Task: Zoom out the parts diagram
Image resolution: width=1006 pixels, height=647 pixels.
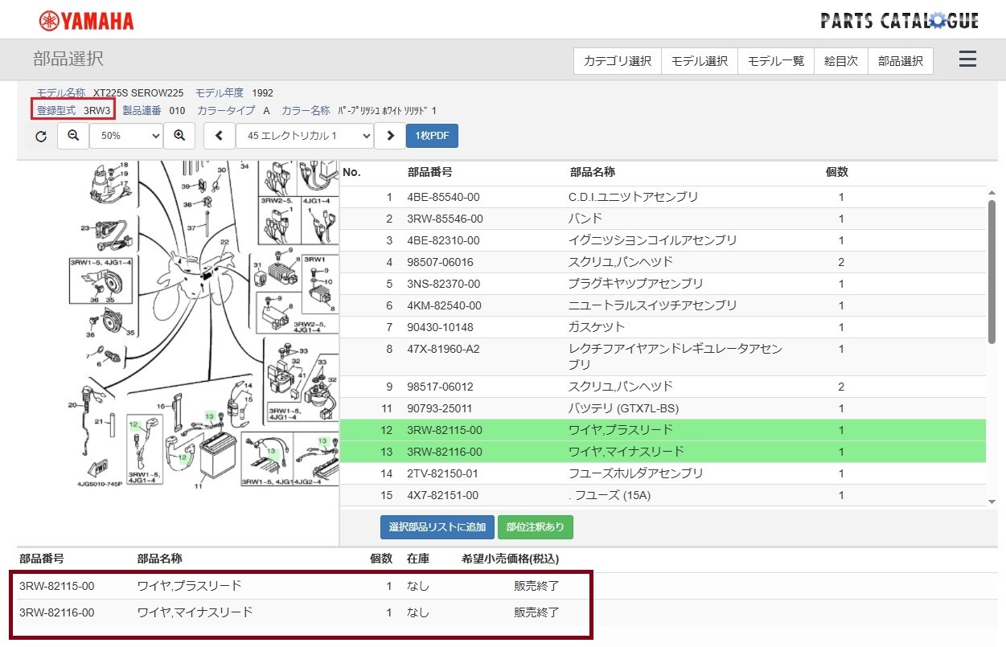Action: click(73, 136)
